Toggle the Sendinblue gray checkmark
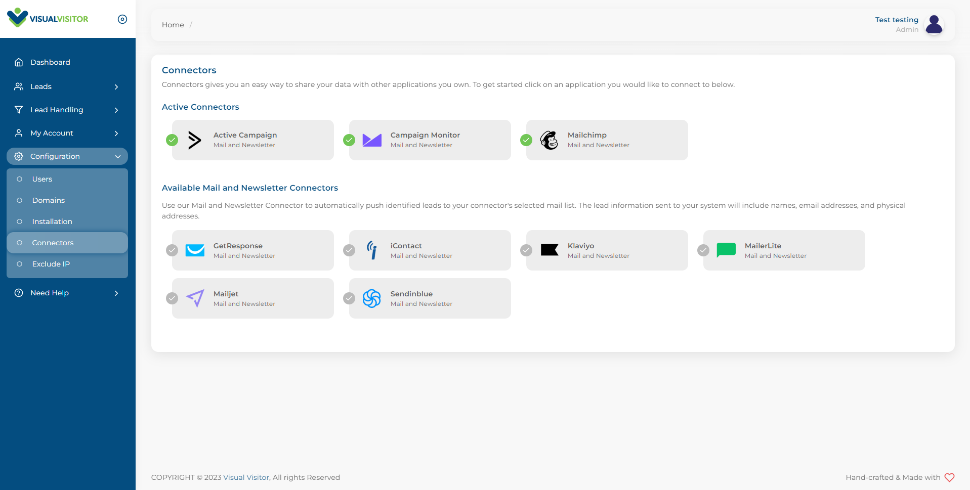Screen dimensions: 970x490 pos(349,298)
